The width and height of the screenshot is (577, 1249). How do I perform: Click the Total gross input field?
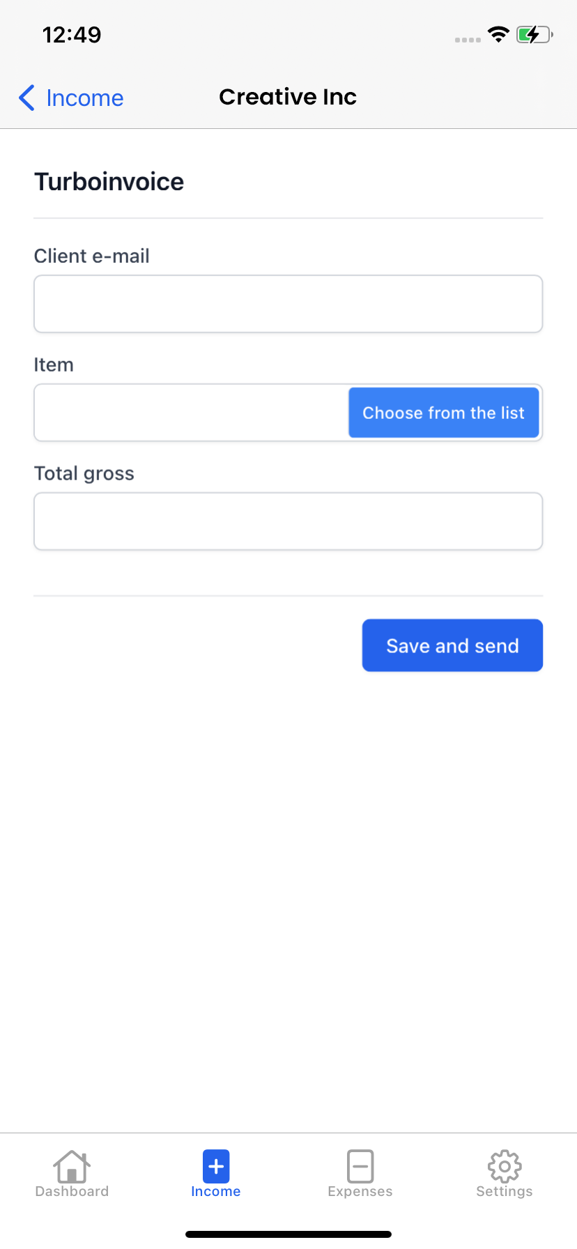(288, 521)
